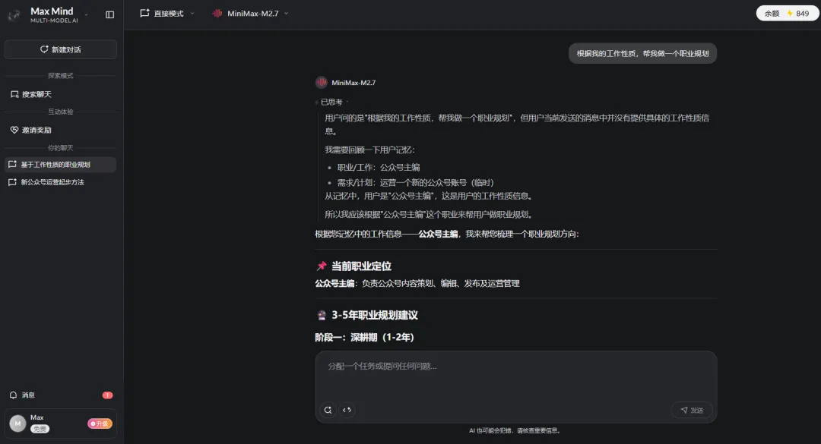This screenshot has height=444, width=821.
Task: Send the message with 发送
Action: [x=692, y=410]
